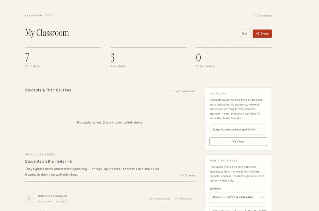Screen dimensions: 319x211
Task: Click the '0 with an account' label
Action: click(184, 91)
